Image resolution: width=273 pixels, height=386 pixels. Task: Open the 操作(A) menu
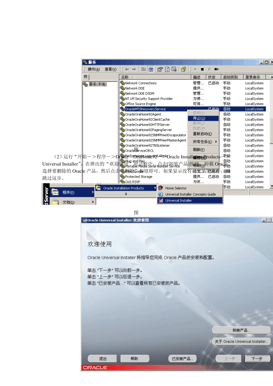point(94,69)
